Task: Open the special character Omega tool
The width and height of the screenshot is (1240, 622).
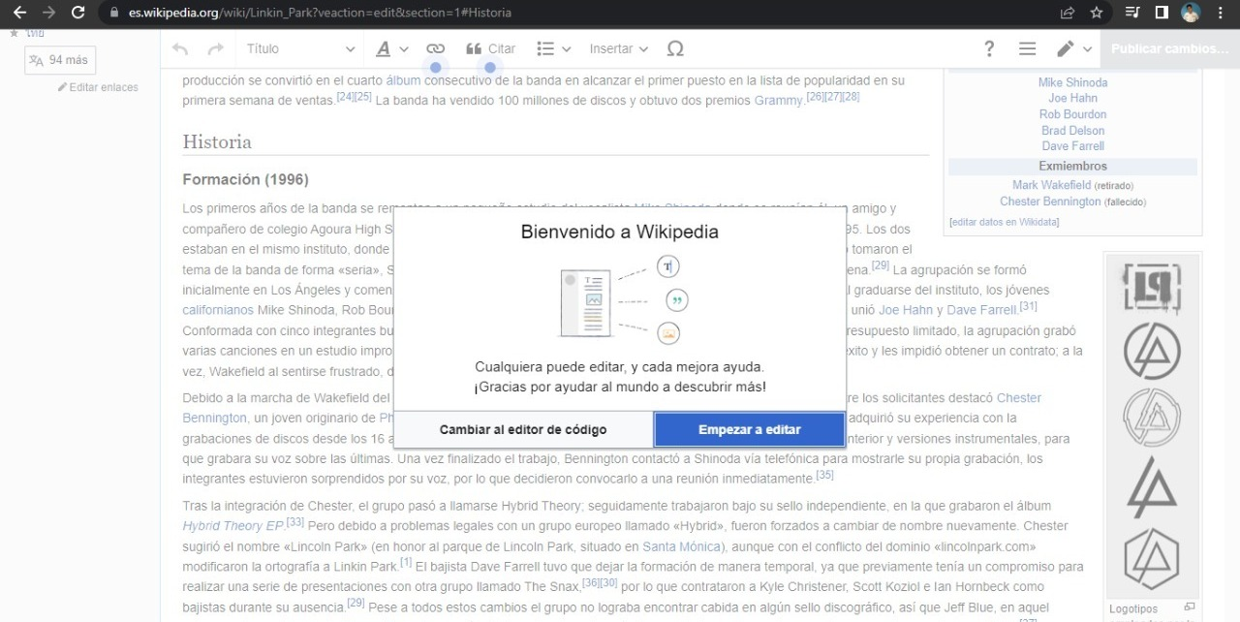Action: click(x=676, y=48)
